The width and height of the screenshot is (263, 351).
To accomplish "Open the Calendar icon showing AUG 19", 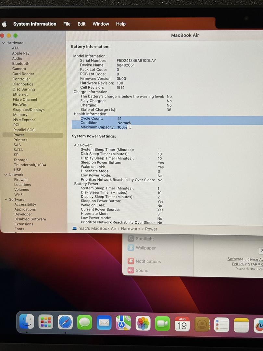I will click(x=182, y=324).
